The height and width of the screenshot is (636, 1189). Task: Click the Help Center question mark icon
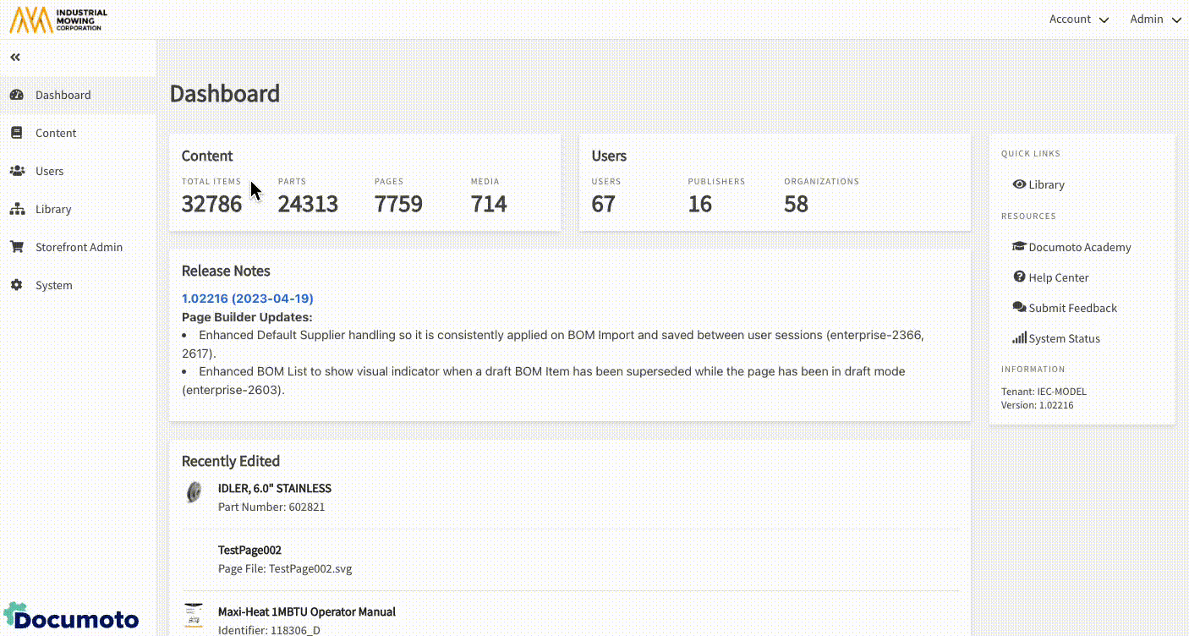1019,277
